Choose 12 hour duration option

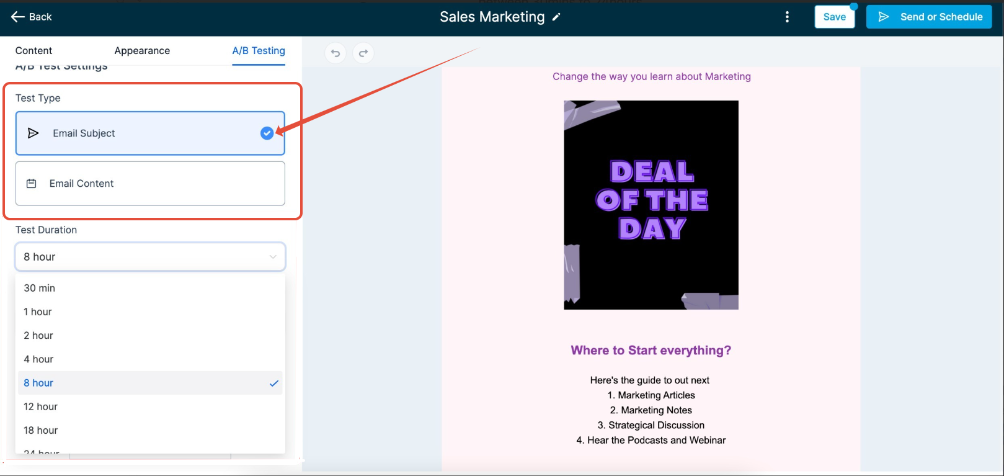(150, 406)
